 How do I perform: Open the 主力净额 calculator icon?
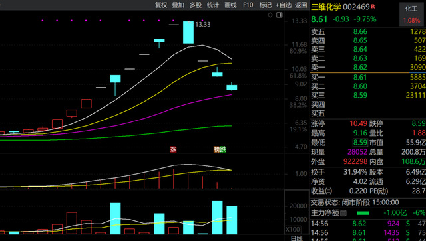tap(343, 213)
